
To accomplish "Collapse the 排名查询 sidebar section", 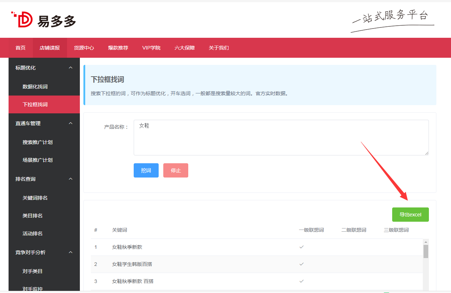I will tap(70, 179).
